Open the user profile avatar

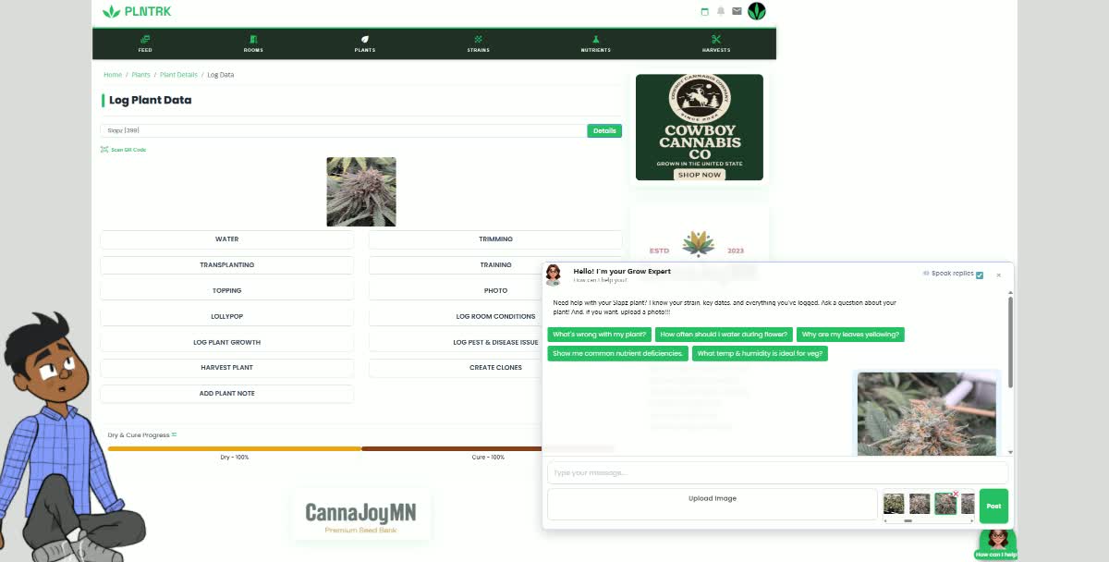click(757, 11)
